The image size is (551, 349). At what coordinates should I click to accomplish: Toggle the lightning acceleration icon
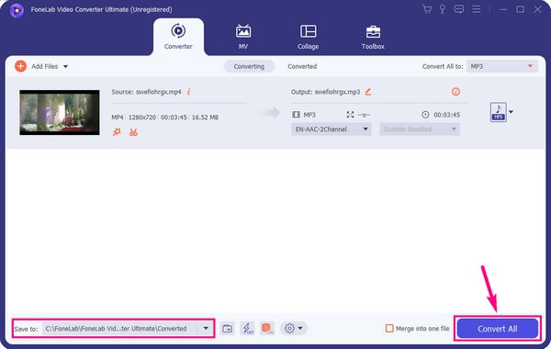(x=247, y=329)
